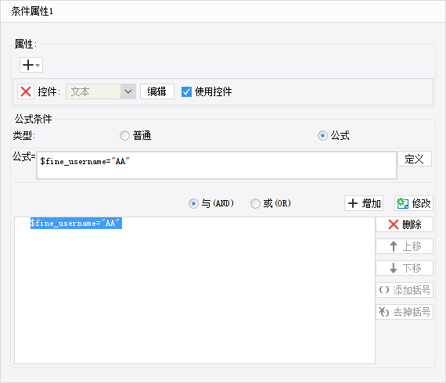Image resolution: width=446 pixels, height=383 pixels.
Task: Select the $fine_username="AA" condition item
Action: click(x=76, y=223)
